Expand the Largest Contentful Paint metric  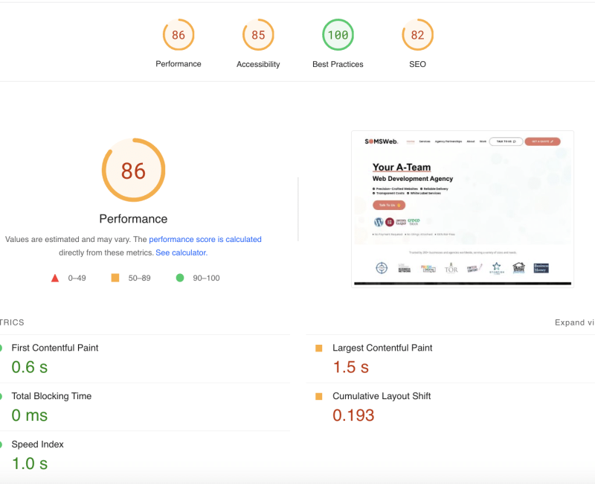point(382,348)
